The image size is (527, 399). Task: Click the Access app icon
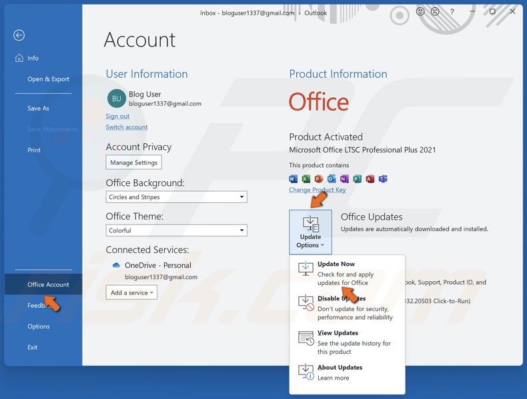[x=370, y=179]
